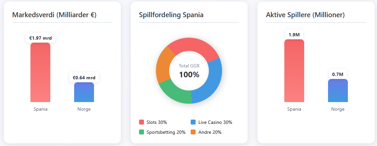Select the Sportsbetting 20% legend label
This screenshot has width=377, height=146.
coord(166,132)
